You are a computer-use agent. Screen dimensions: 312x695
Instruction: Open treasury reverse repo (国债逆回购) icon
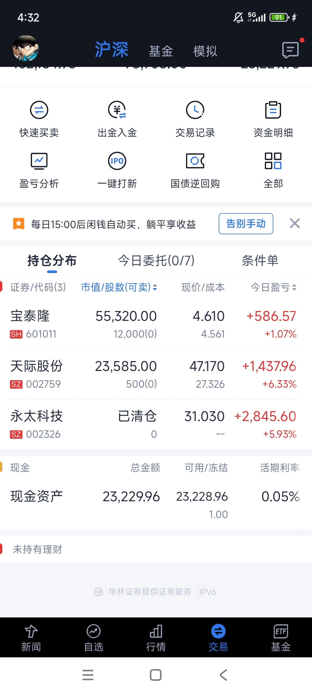pos(195,161)
